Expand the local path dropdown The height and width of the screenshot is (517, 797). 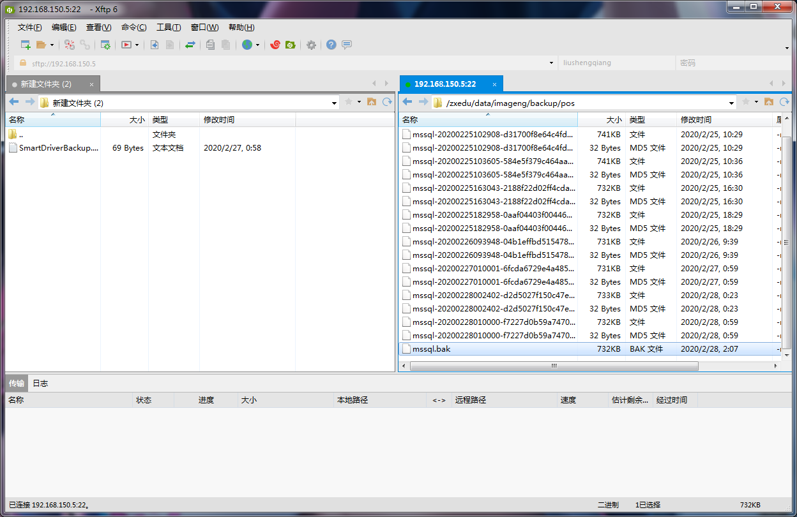335,103
